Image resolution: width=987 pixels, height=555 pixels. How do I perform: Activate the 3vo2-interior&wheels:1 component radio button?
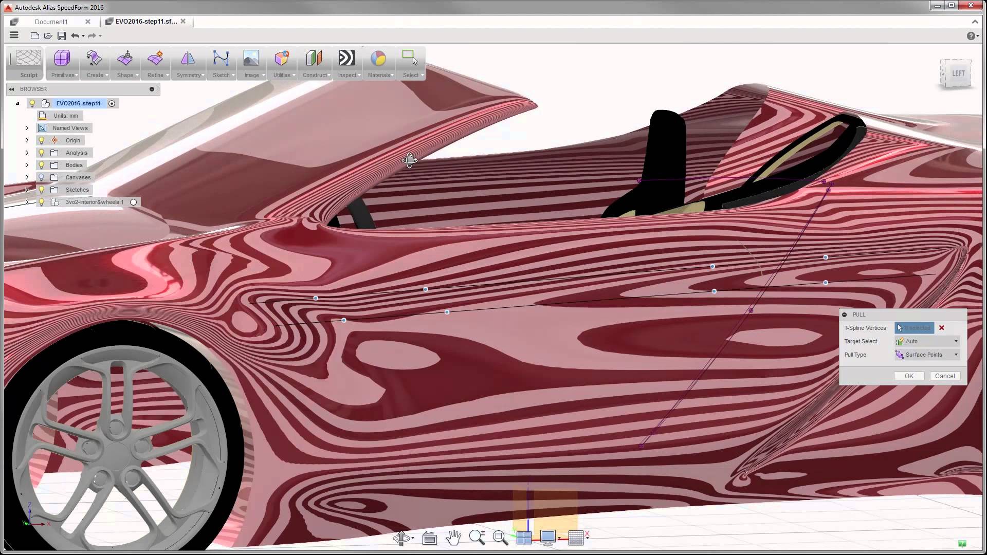click(133, 202)
